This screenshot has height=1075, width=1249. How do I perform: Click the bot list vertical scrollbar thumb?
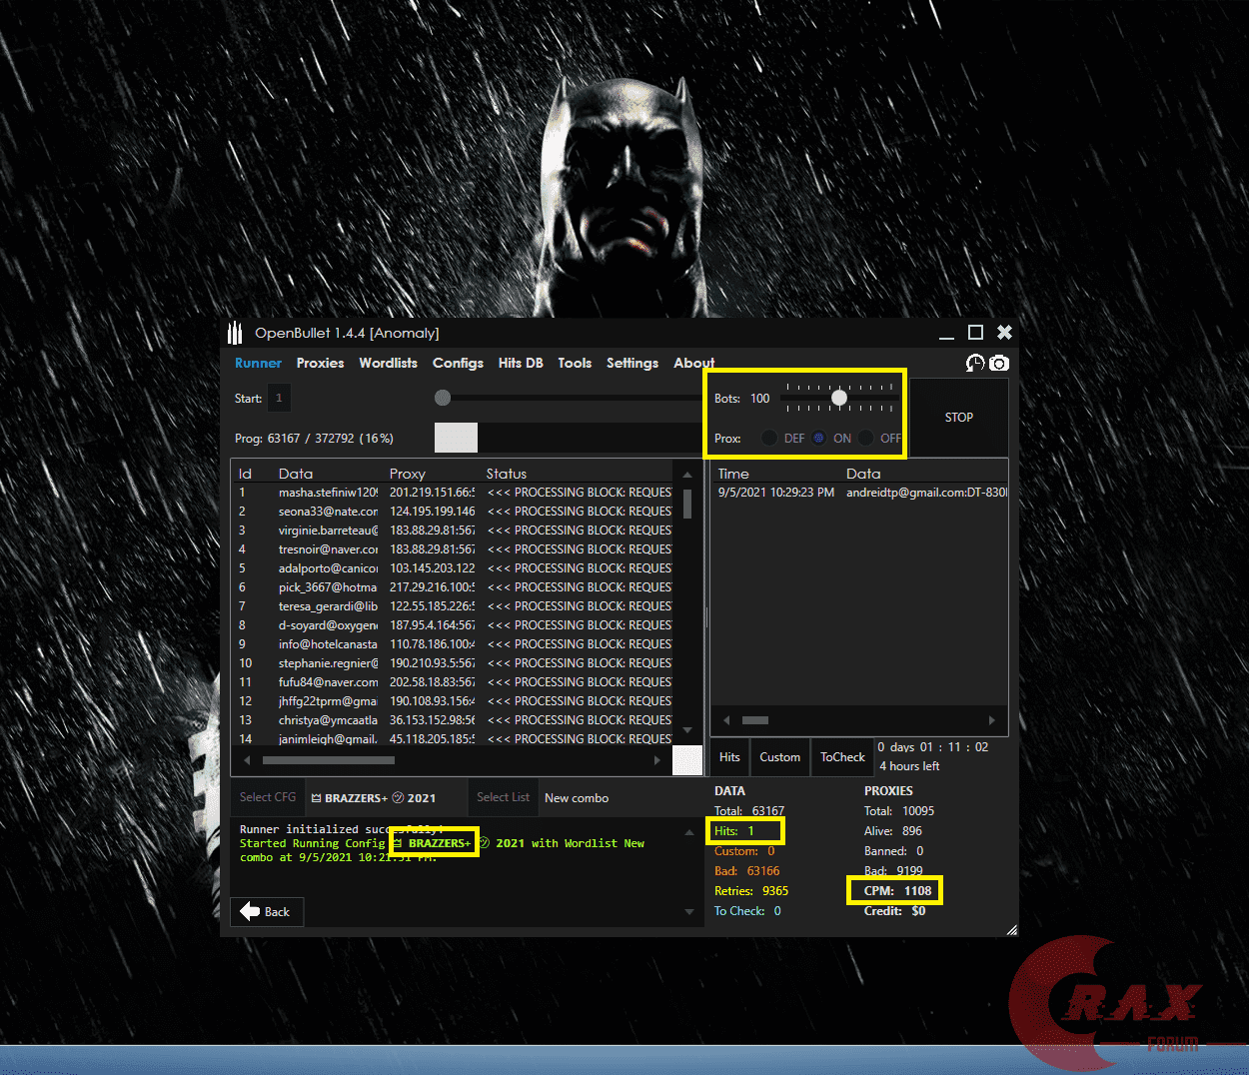[687, 503]
